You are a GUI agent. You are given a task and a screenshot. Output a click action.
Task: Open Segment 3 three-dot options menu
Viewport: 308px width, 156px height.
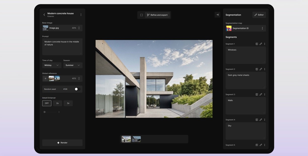[x=264, y=95]
